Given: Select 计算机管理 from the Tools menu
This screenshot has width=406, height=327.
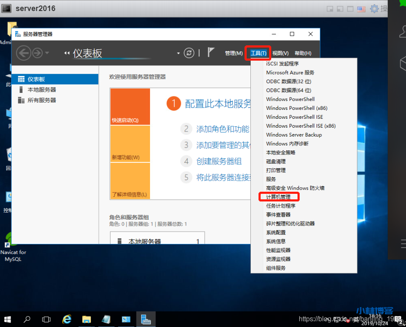Looking at the screenshot, I should pyautogui.click(x=278, y=197).
